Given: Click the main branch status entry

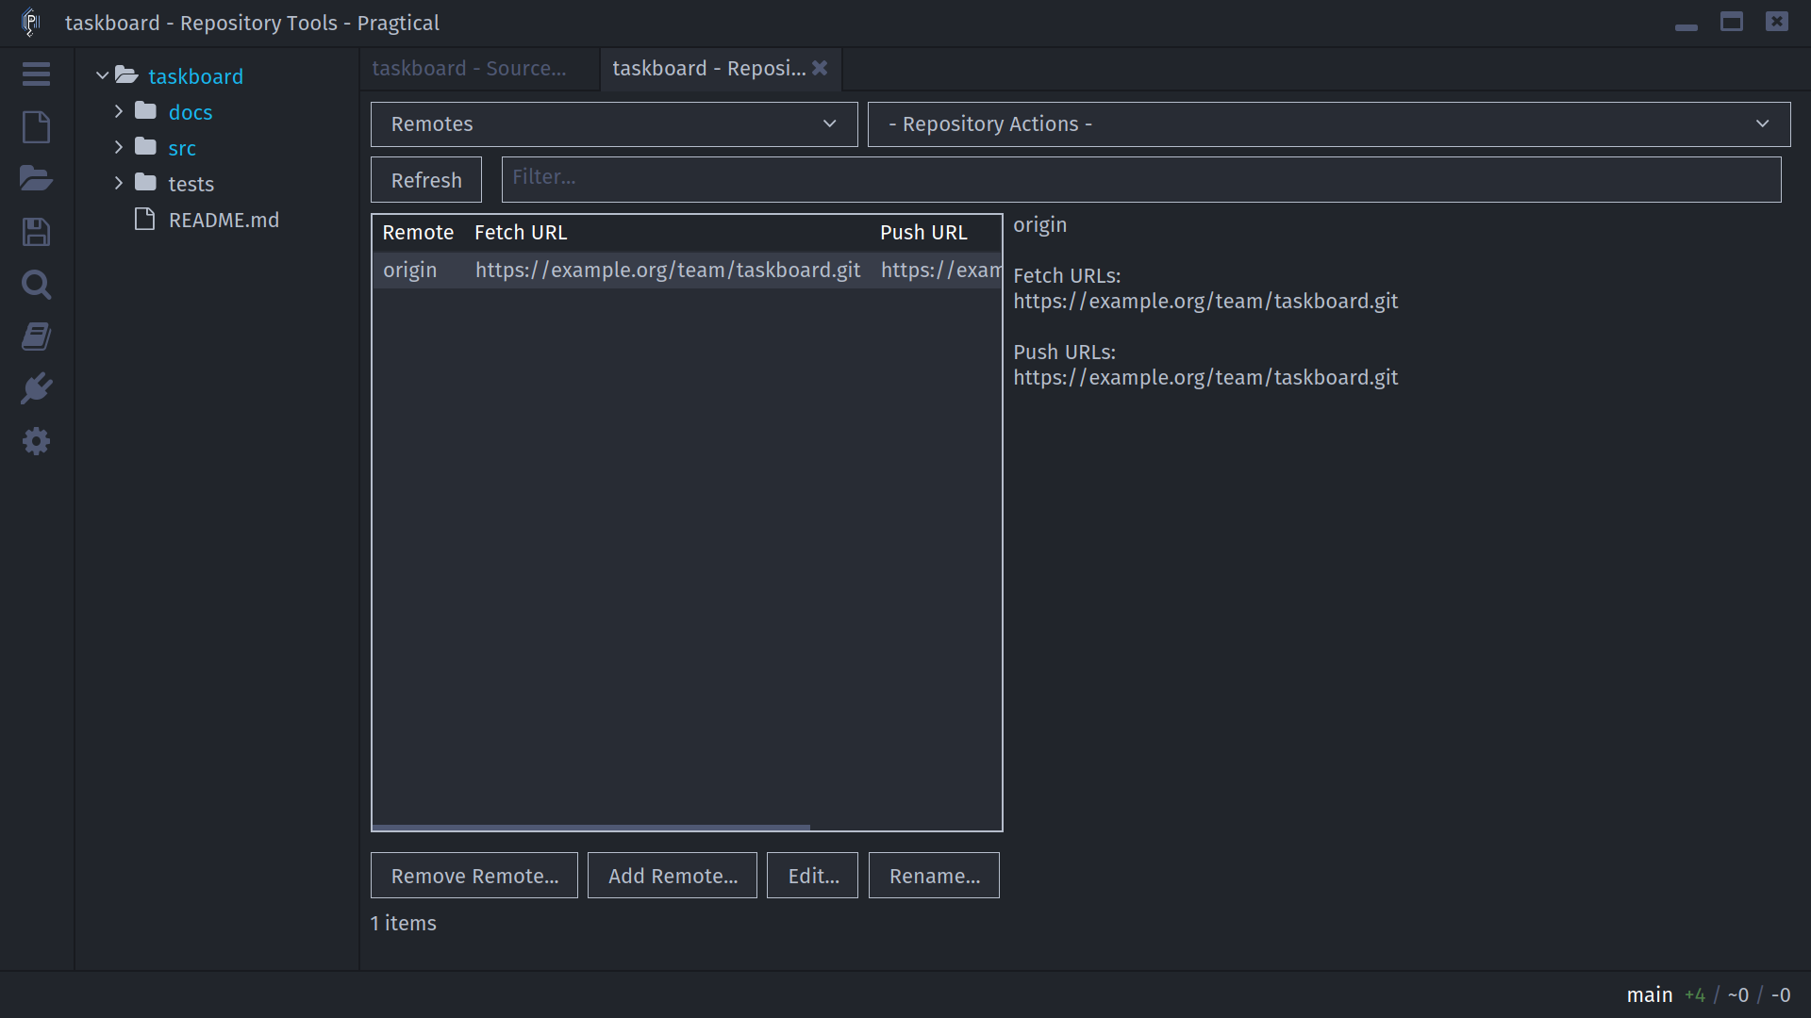Looking at the screenshot, I should pyautogui.click(x=1650, y=995).
